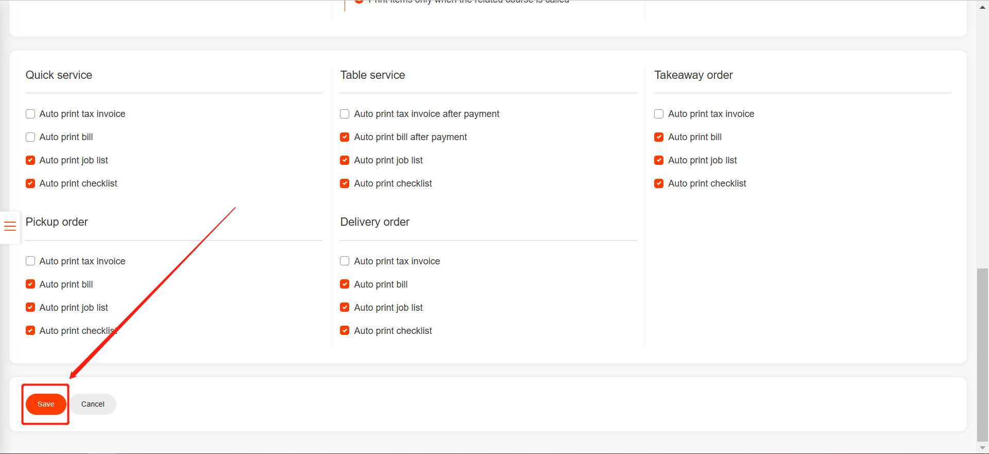Disable Table service auto print job list
This screenshot has height=454, width=989.
[345, 160]
